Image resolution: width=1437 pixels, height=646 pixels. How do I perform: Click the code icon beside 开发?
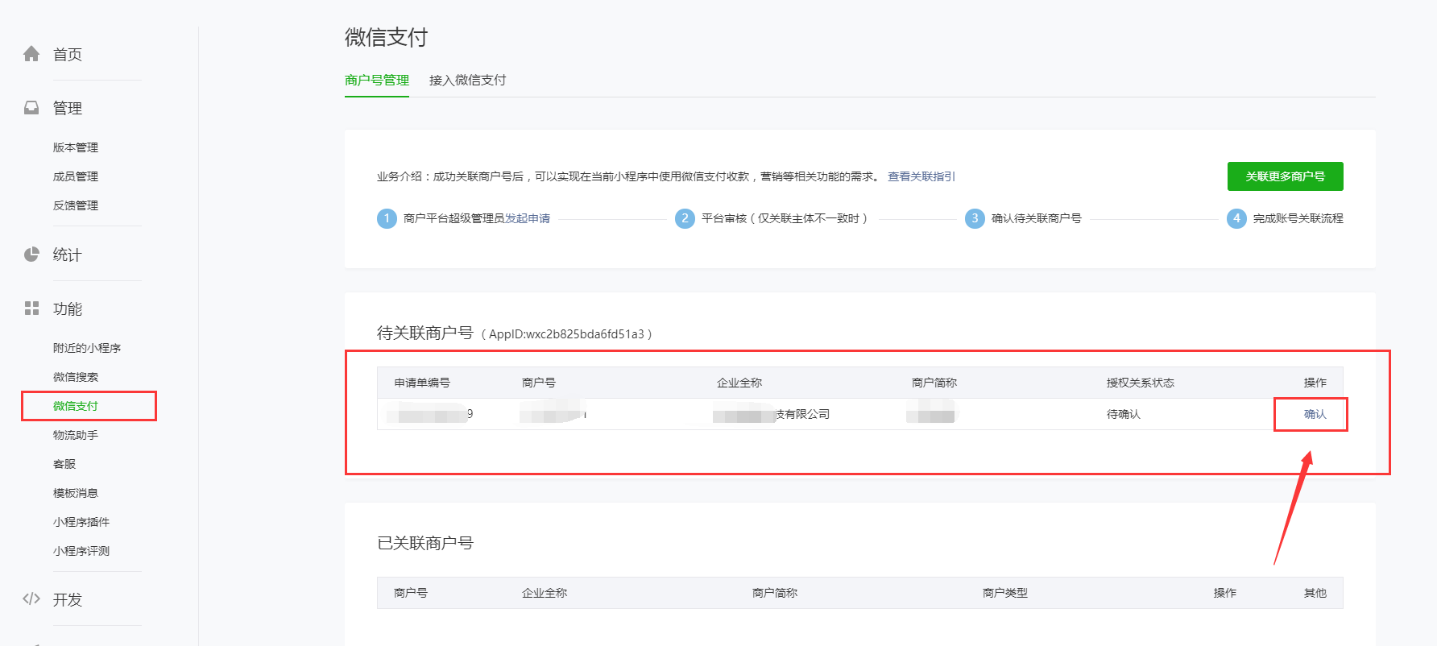31,598
